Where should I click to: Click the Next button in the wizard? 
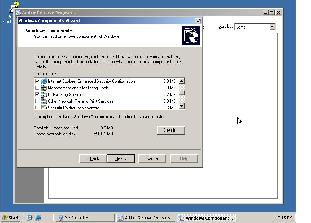click(121, 158)
